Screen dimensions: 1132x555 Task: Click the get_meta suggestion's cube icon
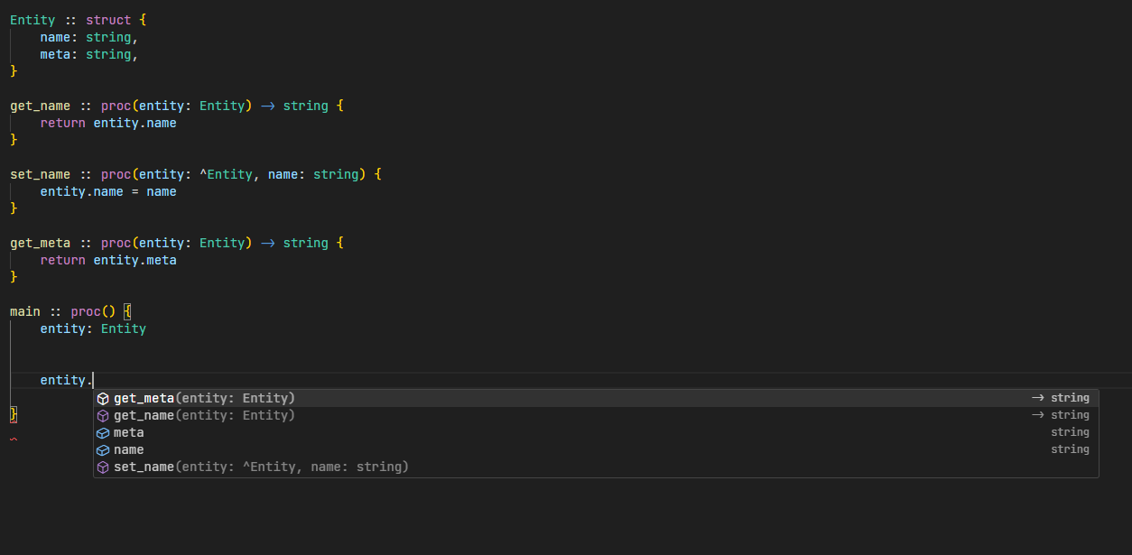[103, 398]
